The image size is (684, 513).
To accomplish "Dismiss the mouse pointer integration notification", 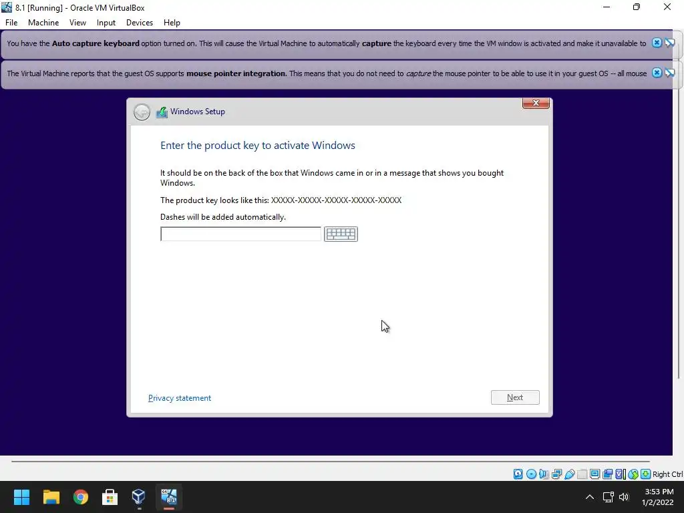I will pos(657,73).
